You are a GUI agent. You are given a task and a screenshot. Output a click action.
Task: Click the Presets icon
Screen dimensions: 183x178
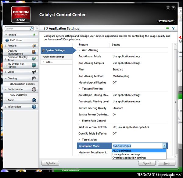pyautogui.click(x=34, y=46)
